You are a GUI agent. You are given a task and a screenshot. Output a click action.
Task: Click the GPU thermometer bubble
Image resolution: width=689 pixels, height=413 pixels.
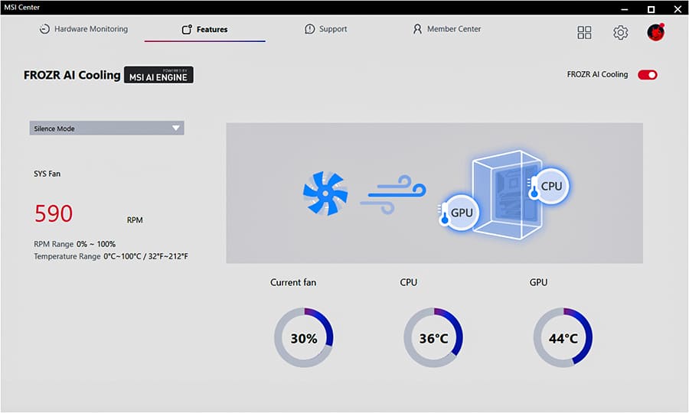tap(459, 213)
